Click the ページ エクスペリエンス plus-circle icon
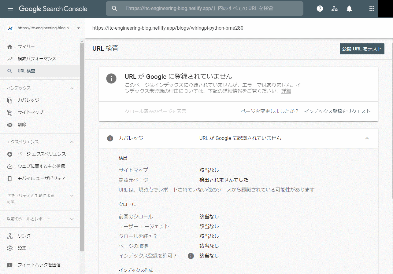 pos(10,154)
